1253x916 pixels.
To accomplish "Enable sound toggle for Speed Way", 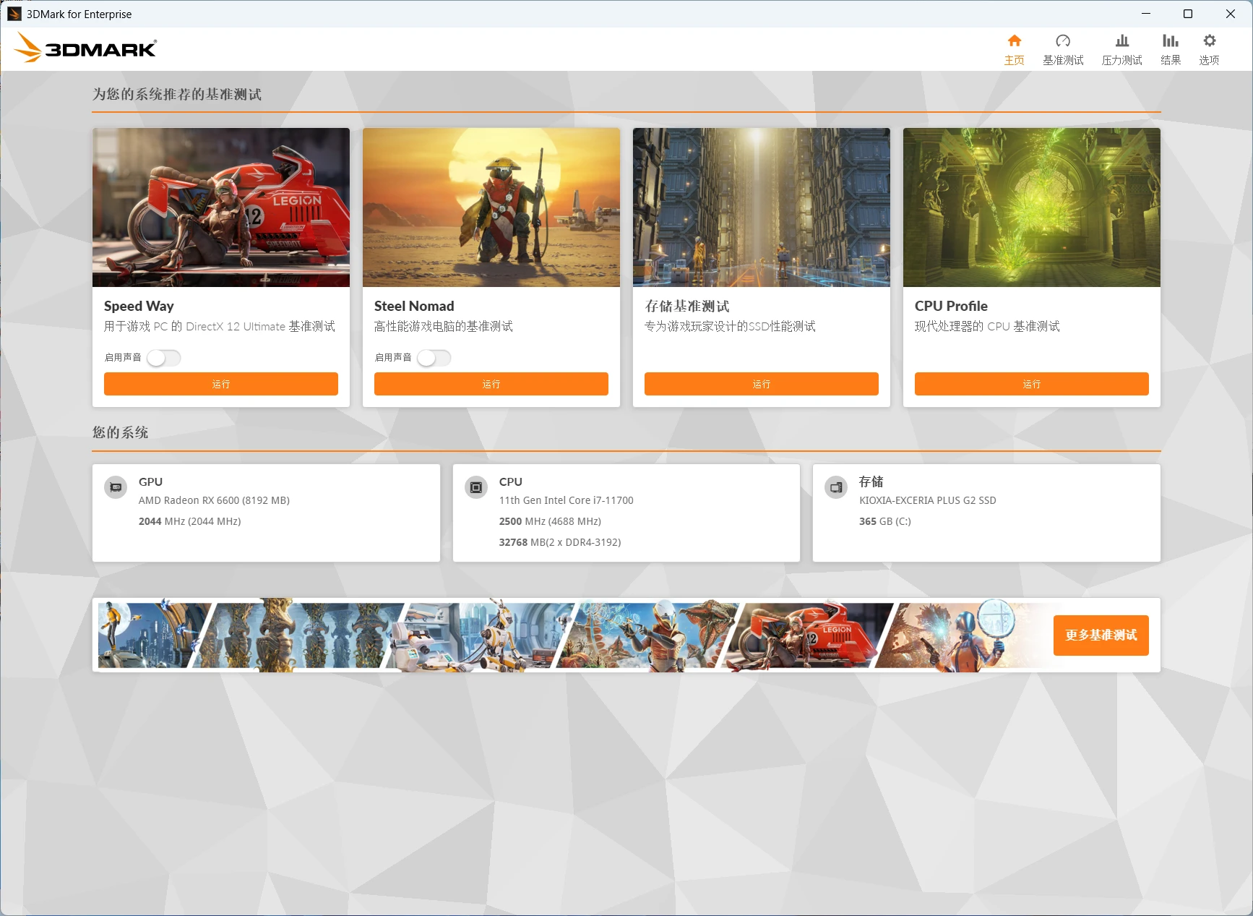I will (164, 358).
